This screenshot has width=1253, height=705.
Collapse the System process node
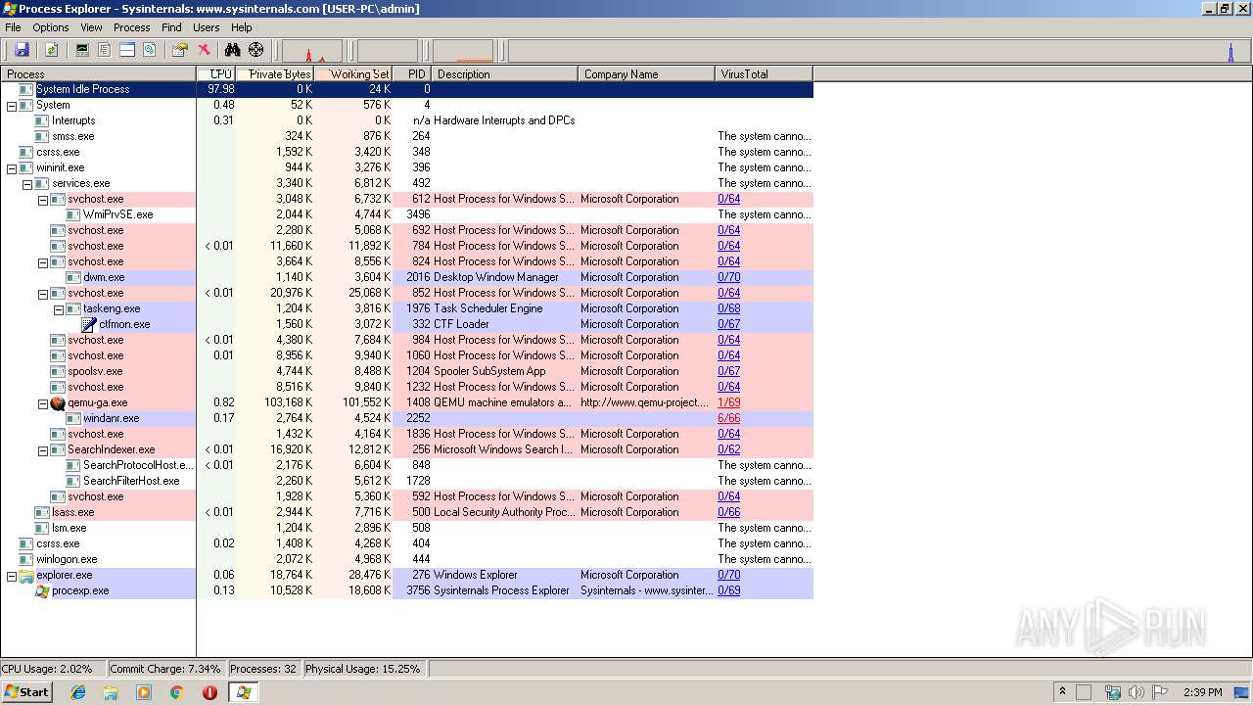pos(12,105)
